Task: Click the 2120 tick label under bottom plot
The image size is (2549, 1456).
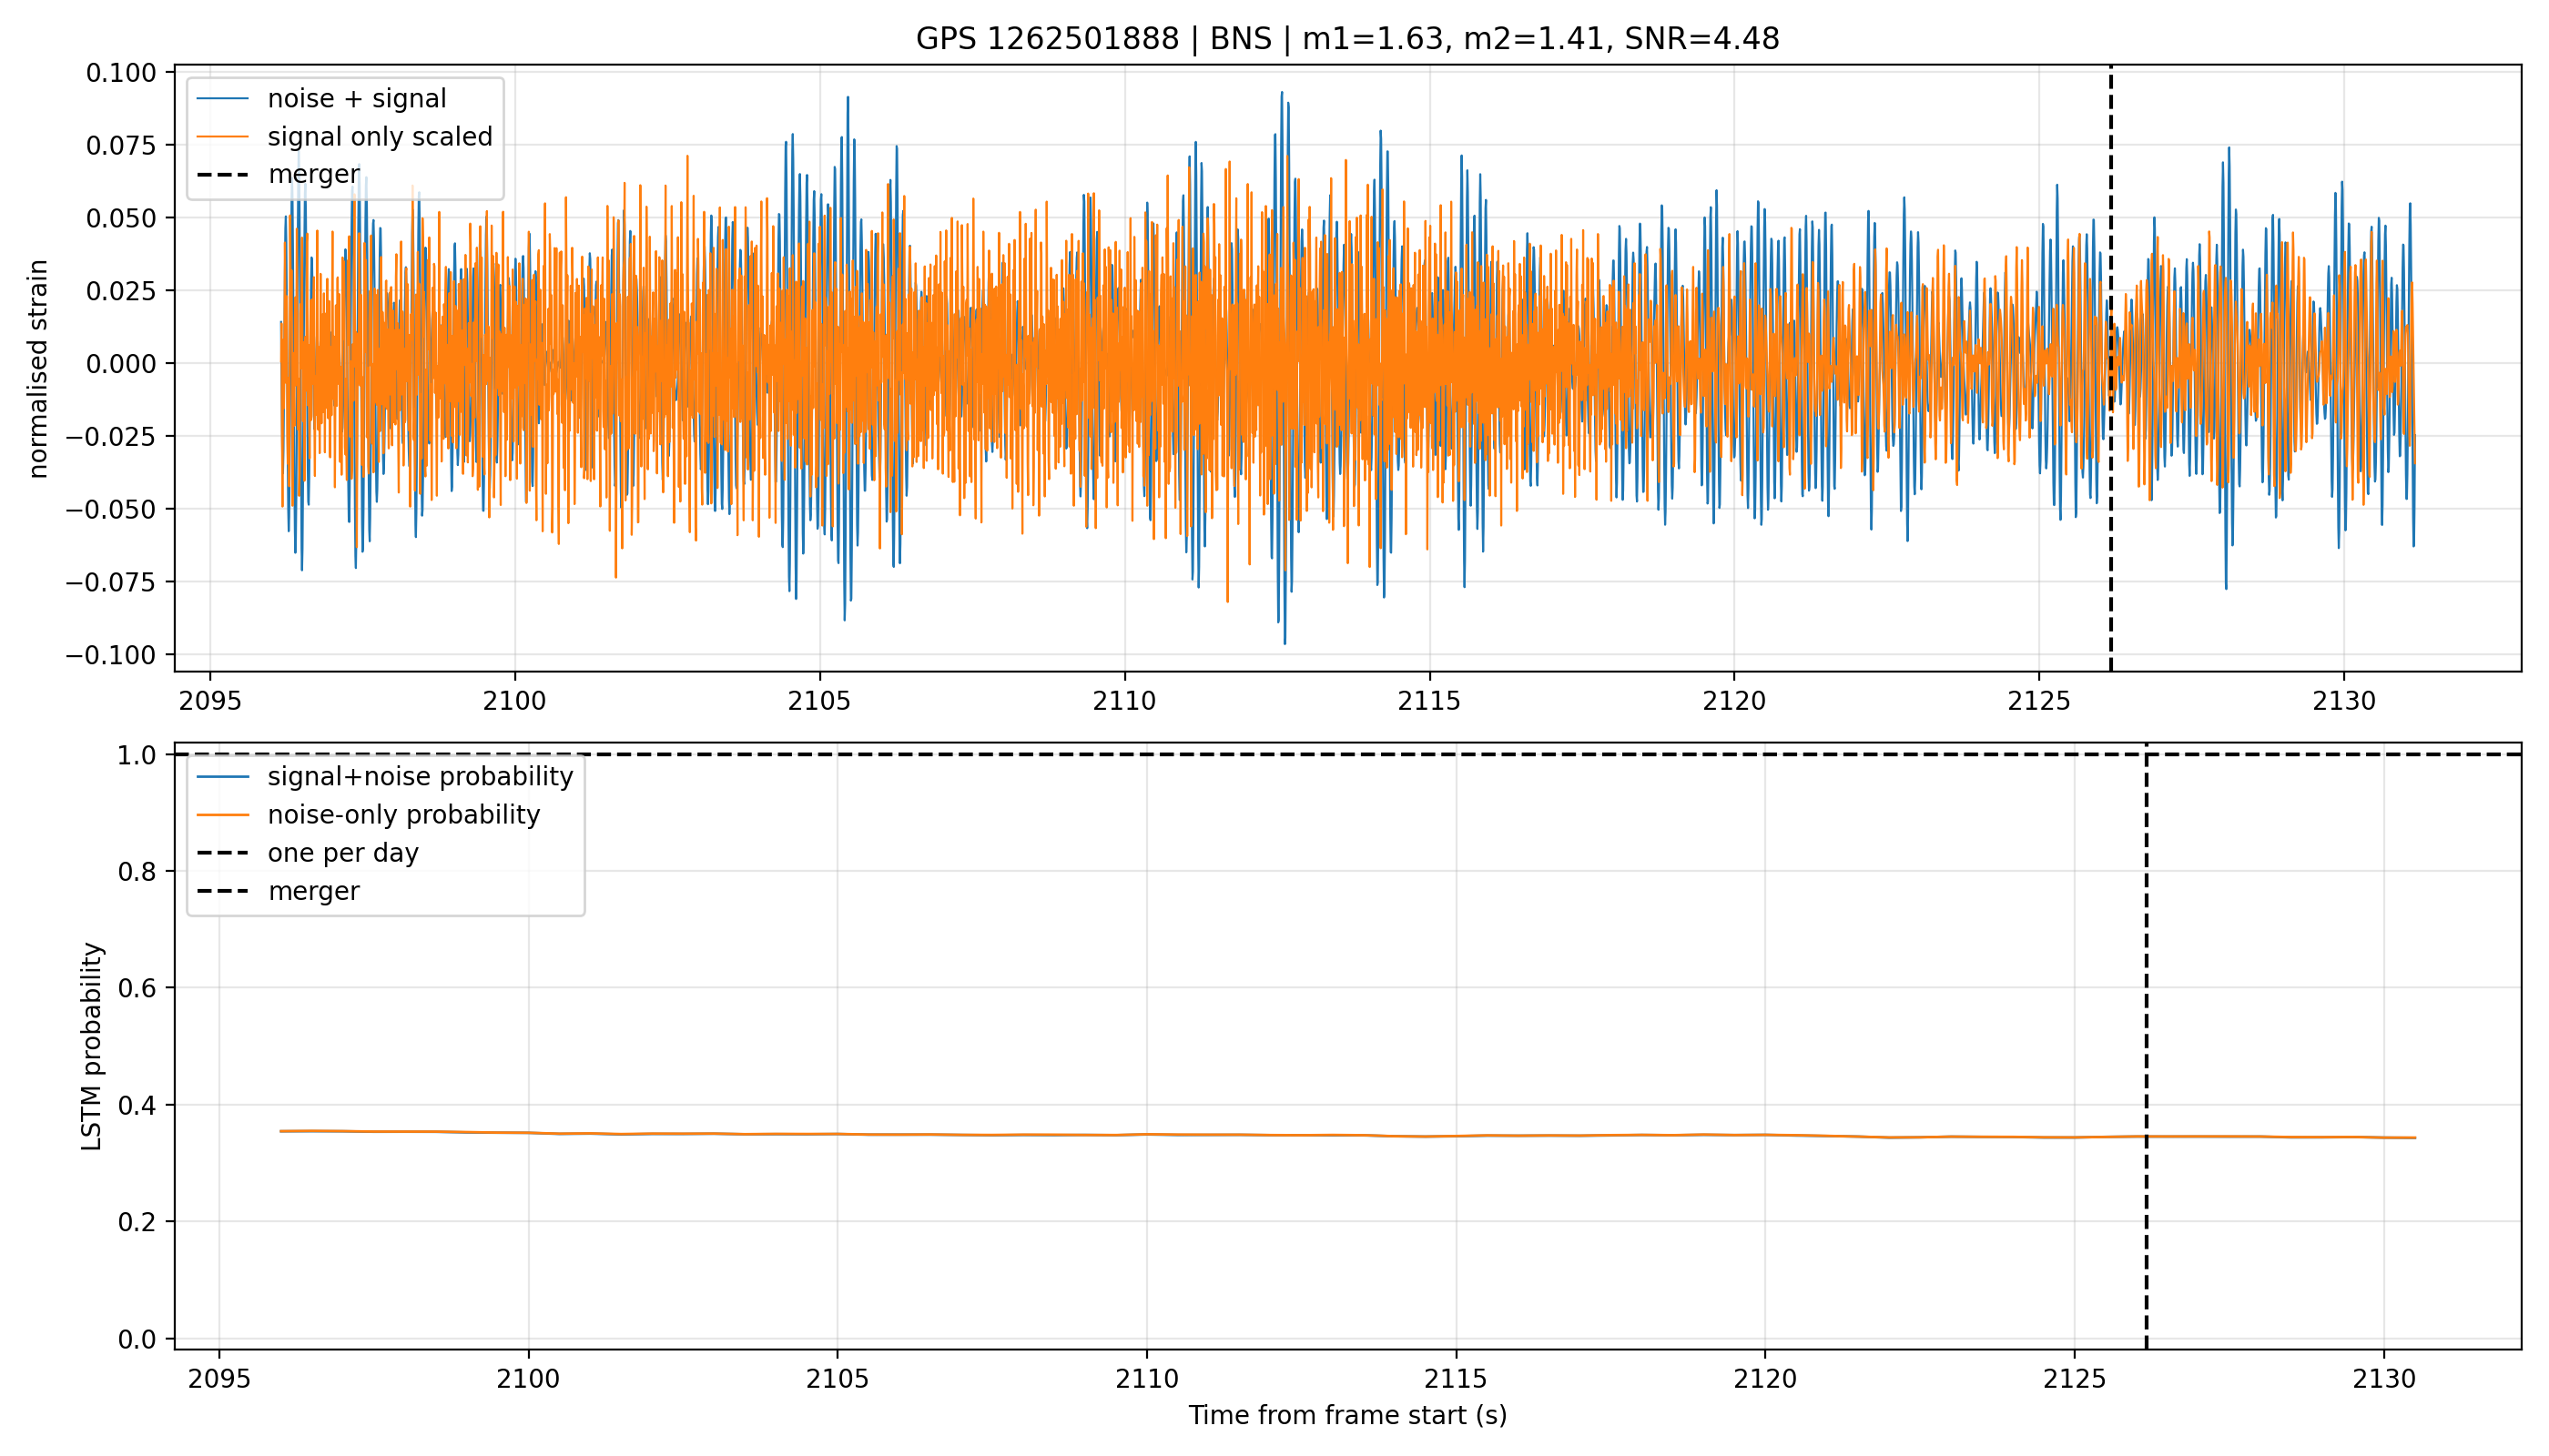Action: pyautogui.click(x=1764, y=1380)
